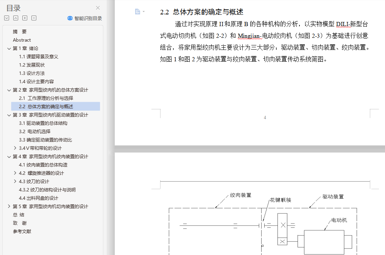Open 4.4 出料网盘的设计 entry
385x255 pixels.
tap(39, 198)
